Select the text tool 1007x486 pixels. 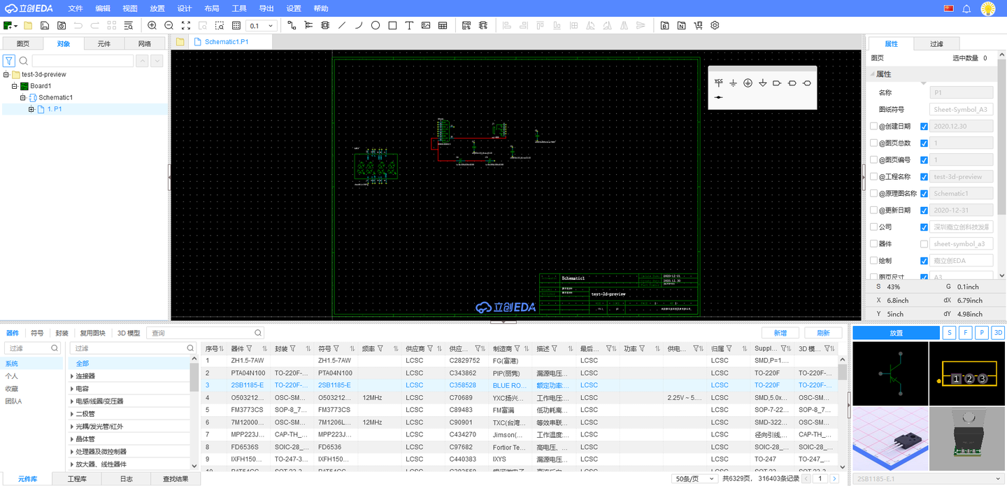coord(409,25)
